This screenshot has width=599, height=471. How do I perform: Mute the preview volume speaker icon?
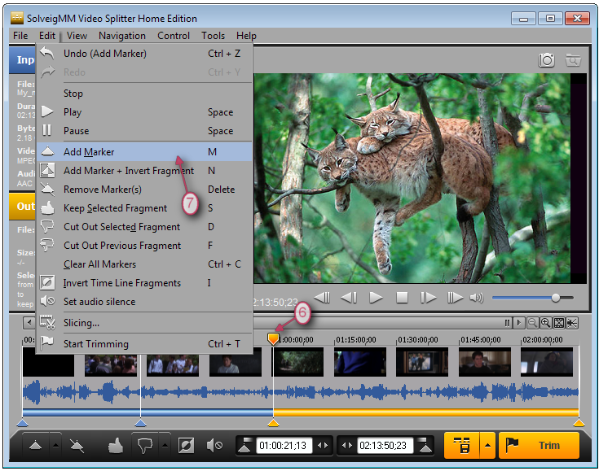477,298
